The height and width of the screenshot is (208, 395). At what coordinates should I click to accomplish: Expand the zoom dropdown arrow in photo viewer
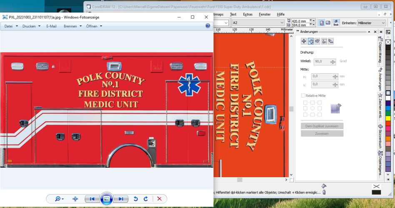pyautogui.click(x=62, y=199)
